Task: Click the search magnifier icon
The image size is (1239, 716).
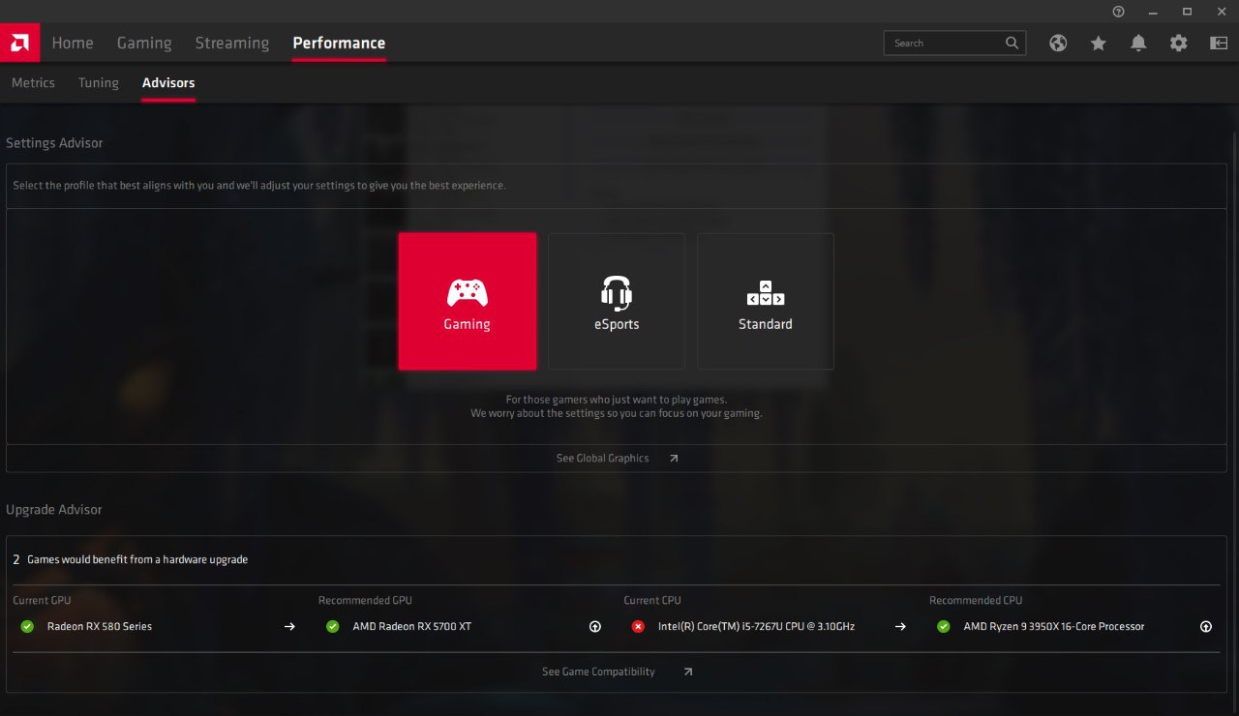Action: (1012, 43)
